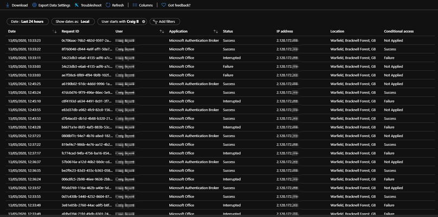The height and width of the screenshot is (217, 438).
Task: Click the Conditional access column header
Action: click(x=398, y=31)
